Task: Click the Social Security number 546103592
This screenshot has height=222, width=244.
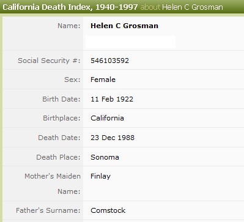Action: coord(109,61)
